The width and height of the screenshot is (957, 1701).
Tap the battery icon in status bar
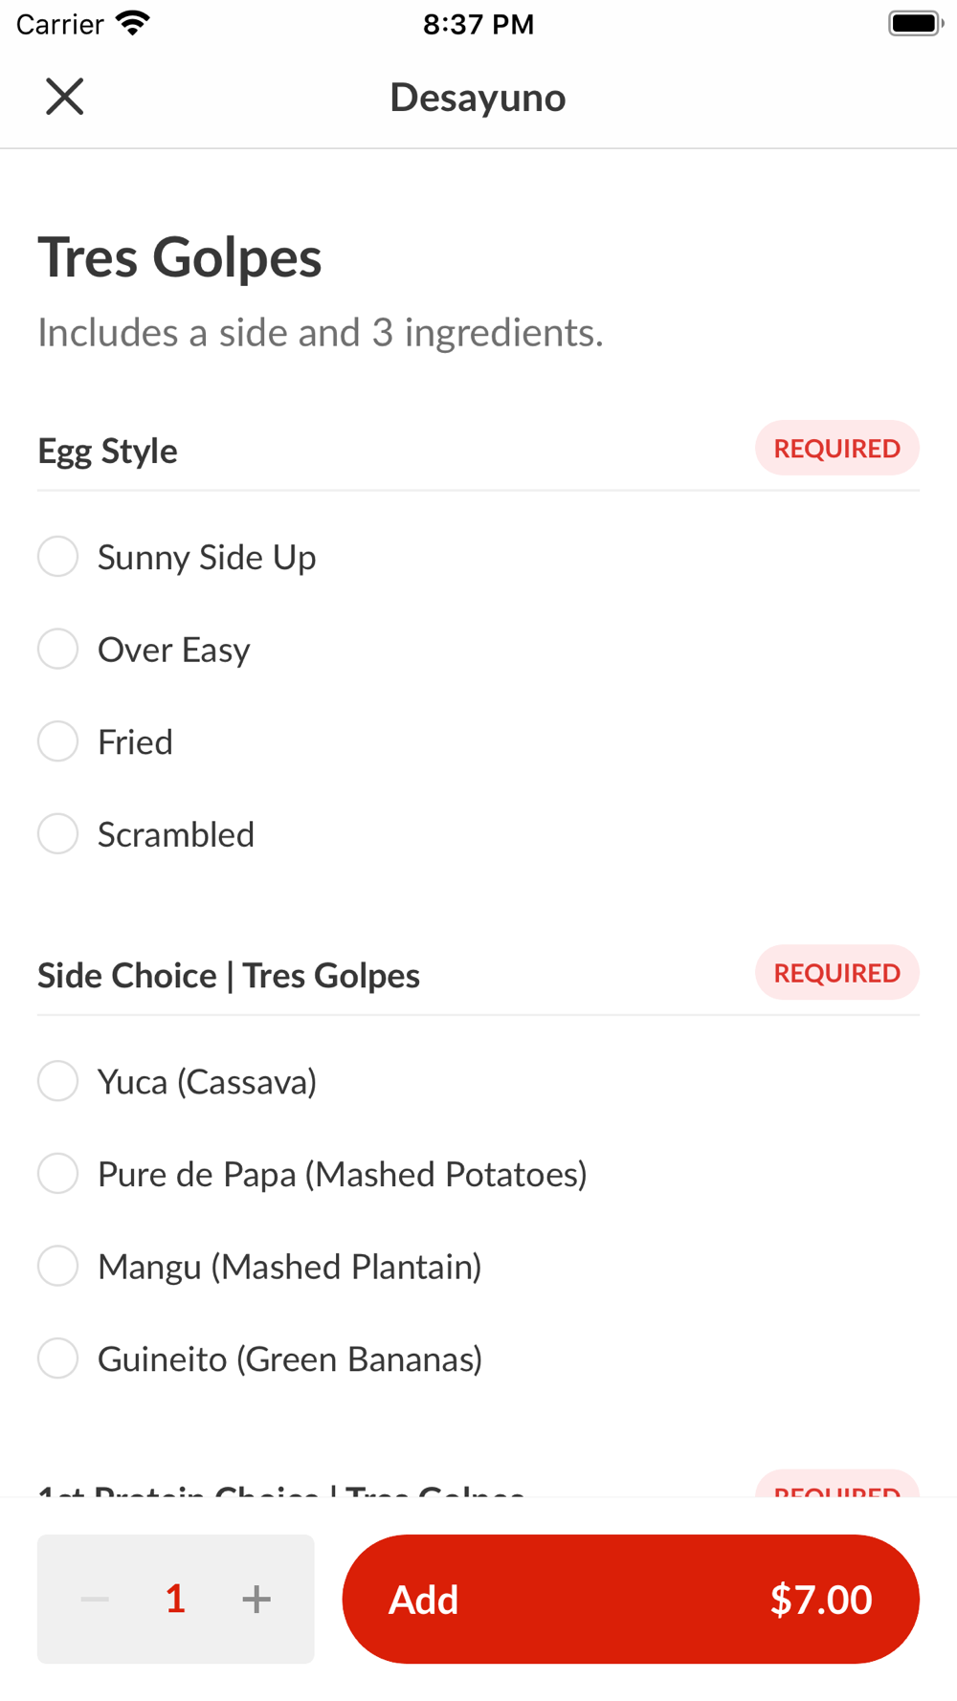pos(916,23)
